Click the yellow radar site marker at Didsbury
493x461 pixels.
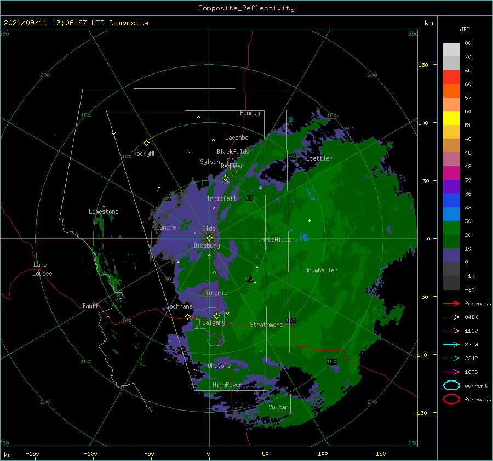209,238
